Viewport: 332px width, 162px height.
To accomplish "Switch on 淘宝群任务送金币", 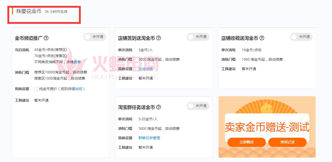I will point(198,106).
